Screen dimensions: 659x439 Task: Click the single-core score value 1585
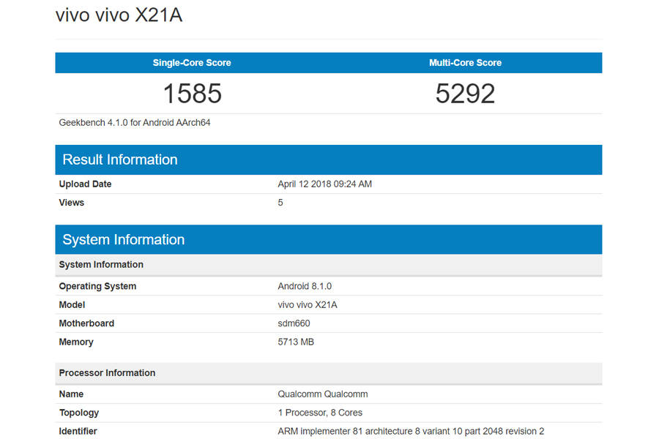[191, 94]
